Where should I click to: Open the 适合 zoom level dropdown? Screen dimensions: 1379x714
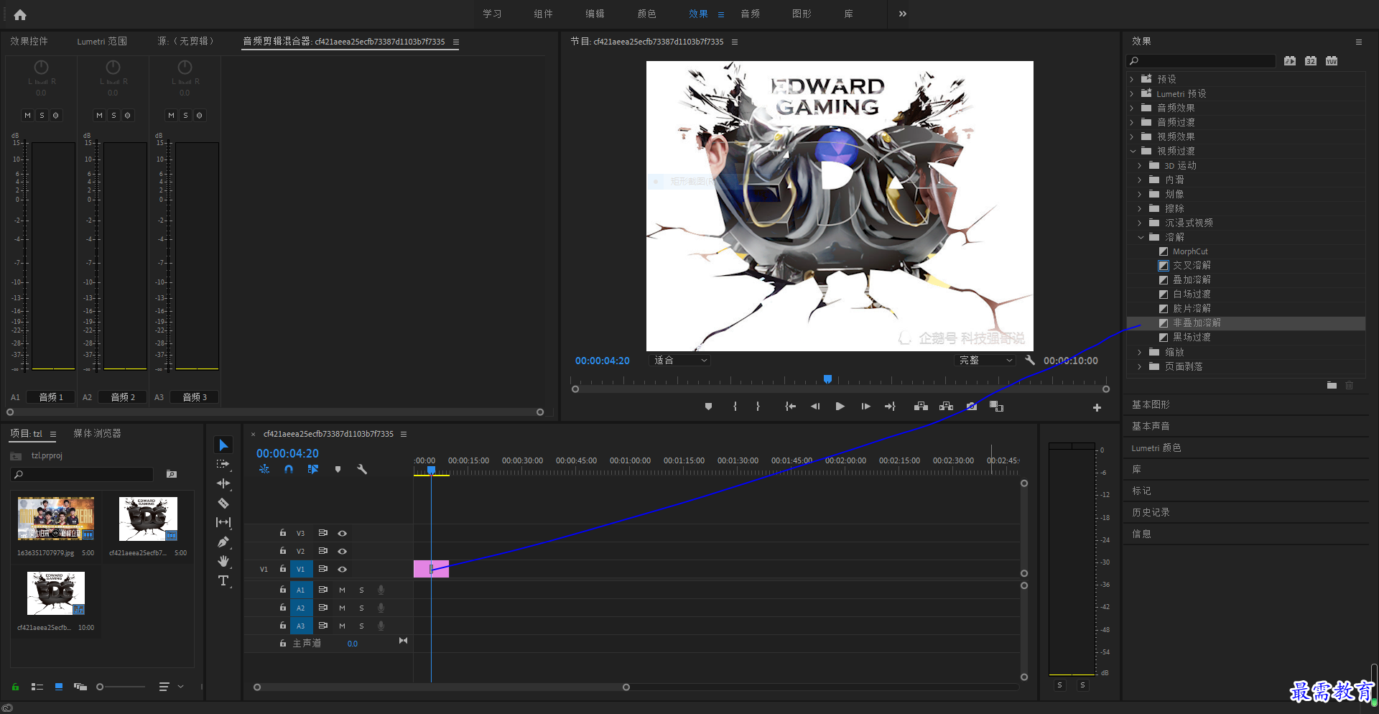coord(679,361)
